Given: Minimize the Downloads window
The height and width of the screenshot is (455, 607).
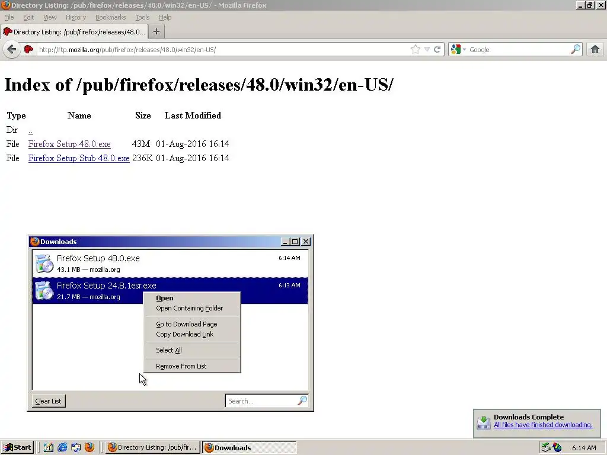Looking at the screenshot, I should click(x=285, y=242).
